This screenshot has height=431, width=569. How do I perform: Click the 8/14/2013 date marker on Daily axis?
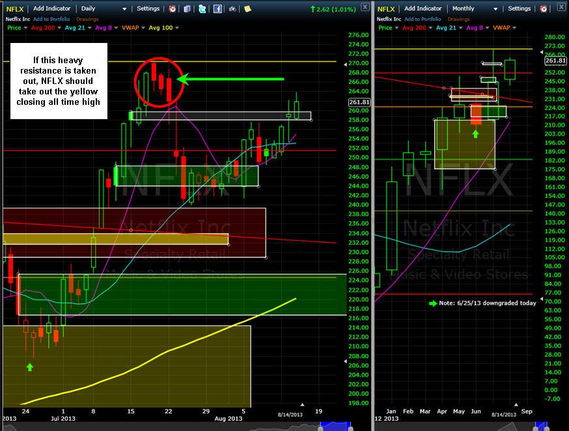point(290,415)
